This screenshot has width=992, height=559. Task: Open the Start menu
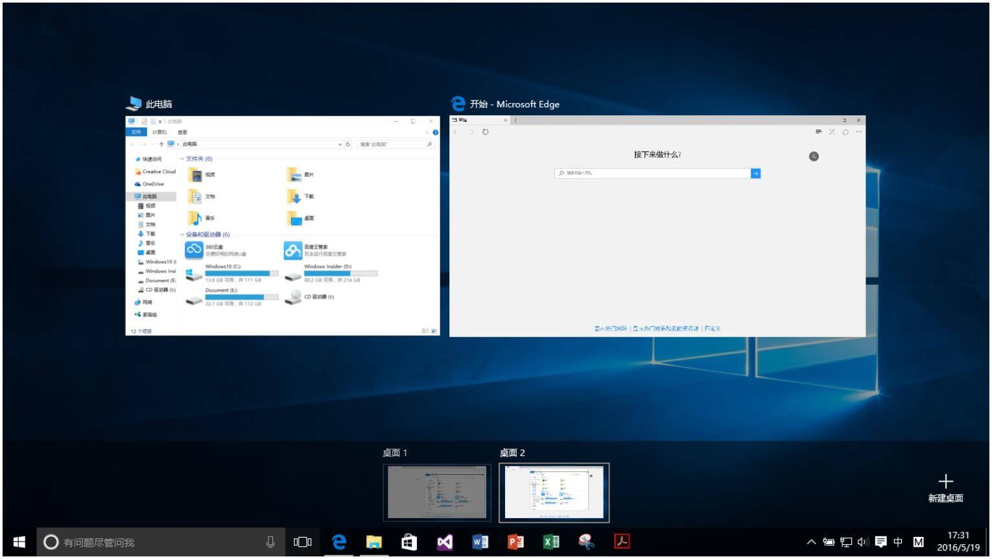click(19, 542)
